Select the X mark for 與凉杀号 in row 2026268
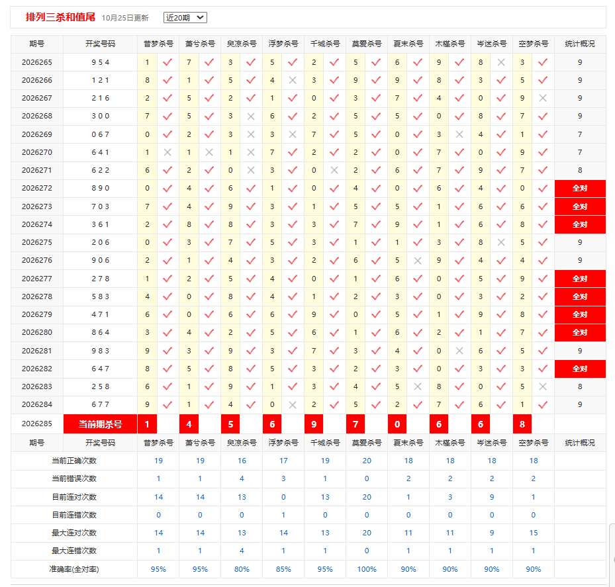The height and width of the screenshot is (587, 615). click(x=251, y=116)
